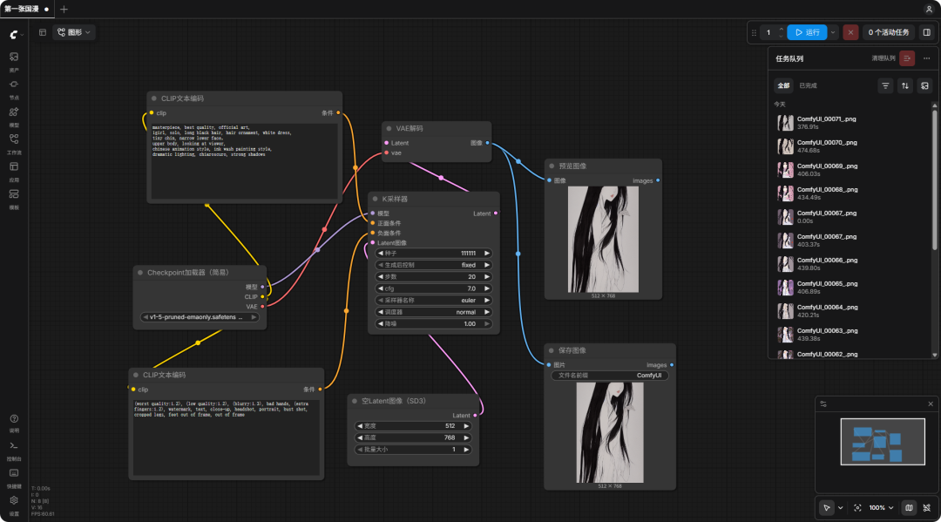Open the 采样器名称 euler dropdown

[x=433, y=300]
